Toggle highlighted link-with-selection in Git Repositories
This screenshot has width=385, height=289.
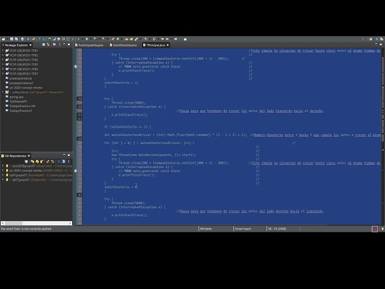pyautogui.click(x=64, y=161)
